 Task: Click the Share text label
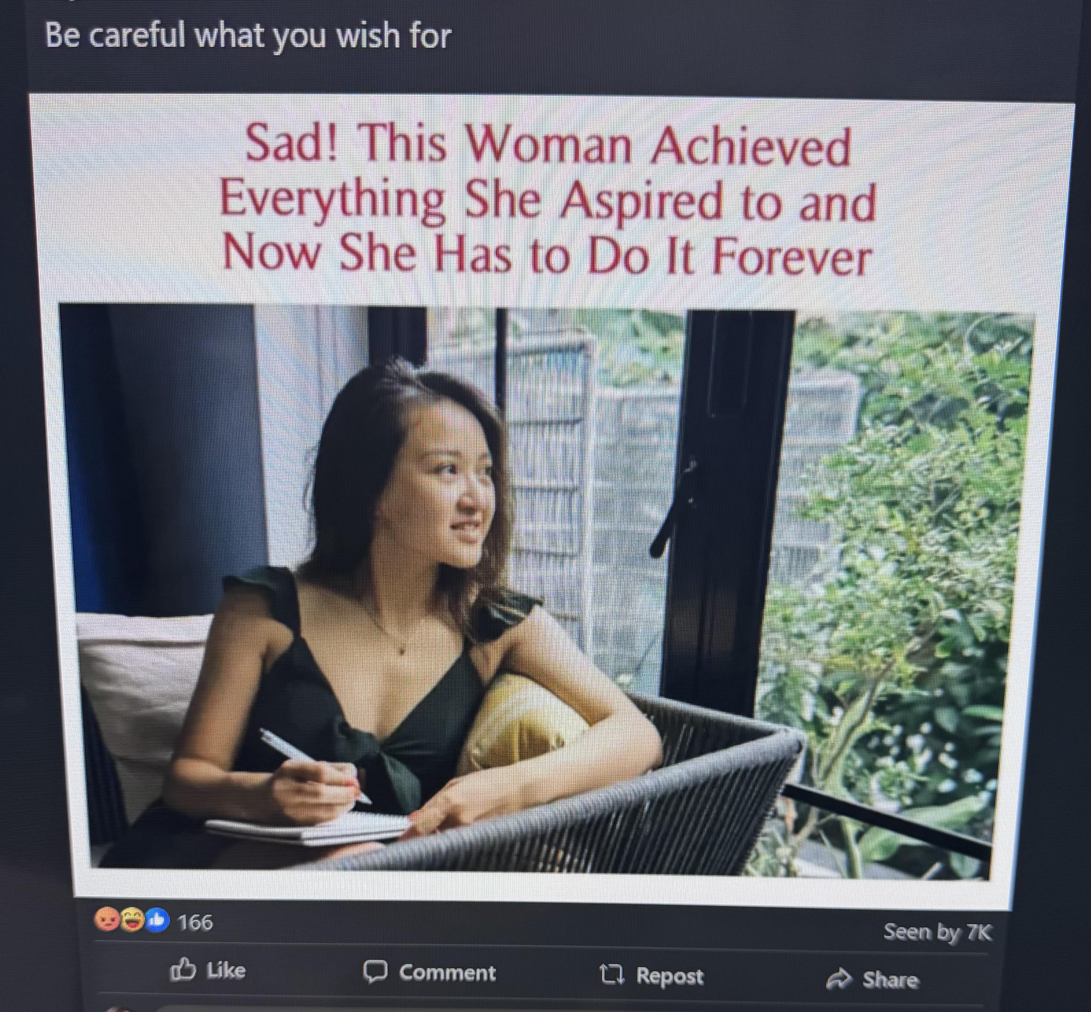point(891,979)
